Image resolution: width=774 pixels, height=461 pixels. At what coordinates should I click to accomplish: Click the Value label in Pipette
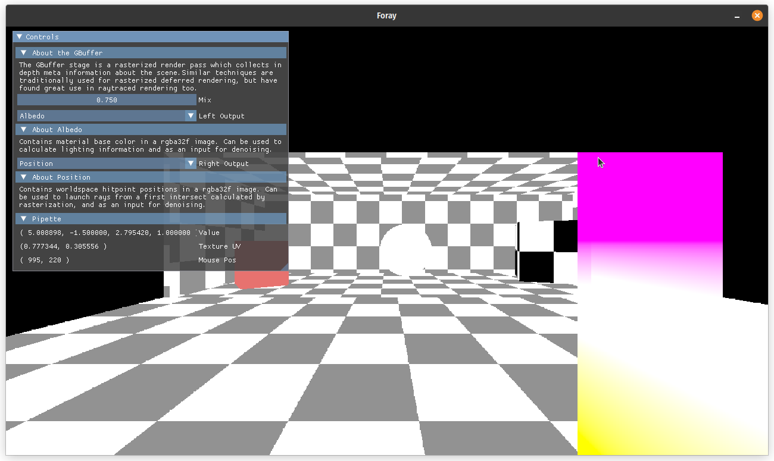pos(209,233)
